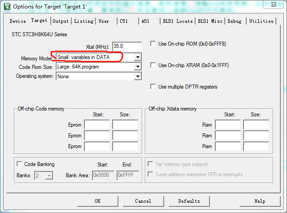Restore settings with Defaults button
This screenshot has width=287, height=213.
(189, 201)
